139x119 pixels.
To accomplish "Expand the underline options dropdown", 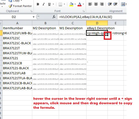I will click(53, 4).
